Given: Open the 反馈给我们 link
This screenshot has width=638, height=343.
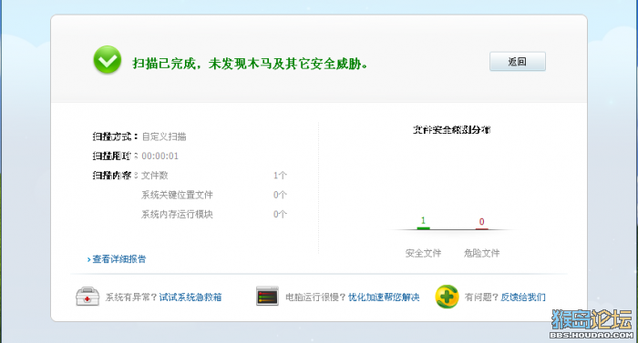Looking at the screenshot, I should click(x=523, y=298).
